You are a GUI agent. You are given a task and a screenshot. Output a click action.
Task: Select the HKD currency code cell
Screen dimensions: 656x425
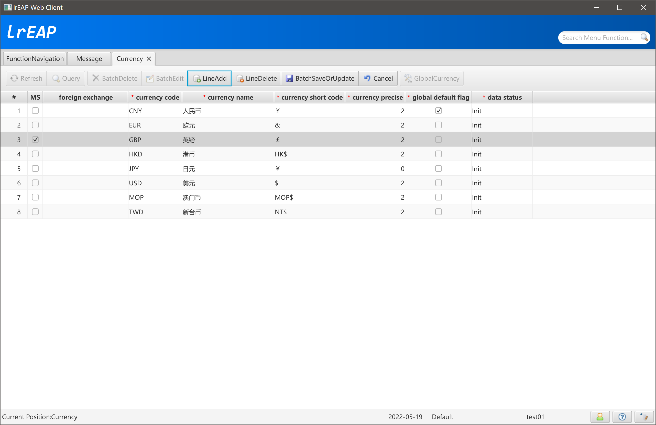pos(155,154)
